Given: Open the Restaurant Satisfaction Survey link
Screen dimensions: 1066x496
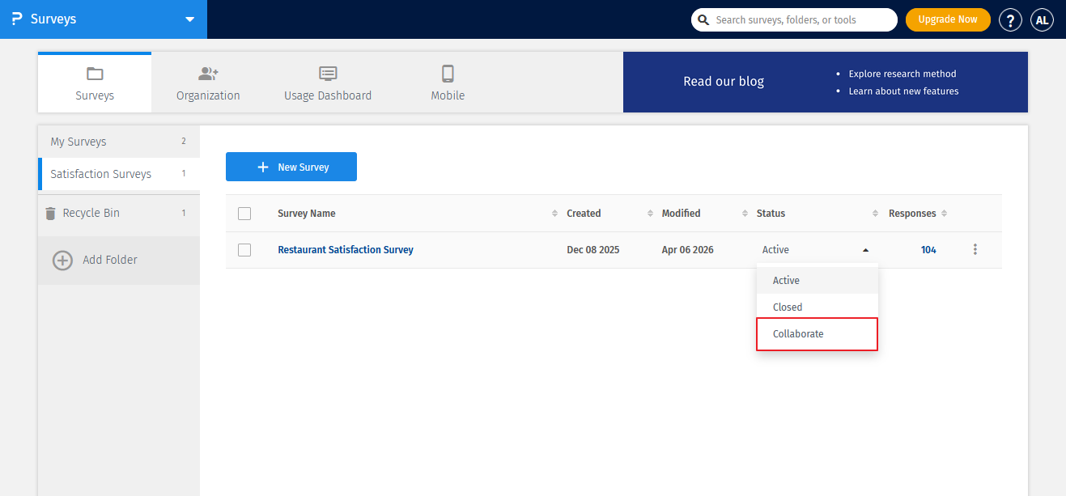Looking at the screenshot, I should point(346,250).
